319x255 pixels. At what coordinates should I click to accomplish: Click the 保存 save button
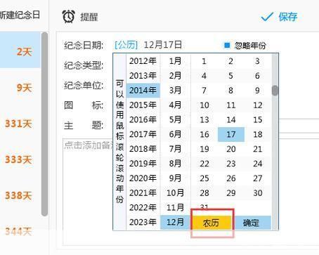(288, 17)
